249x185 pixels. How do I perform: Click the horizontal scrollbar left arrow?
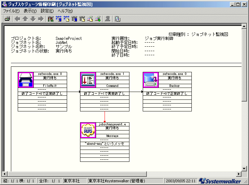point(4,174)
